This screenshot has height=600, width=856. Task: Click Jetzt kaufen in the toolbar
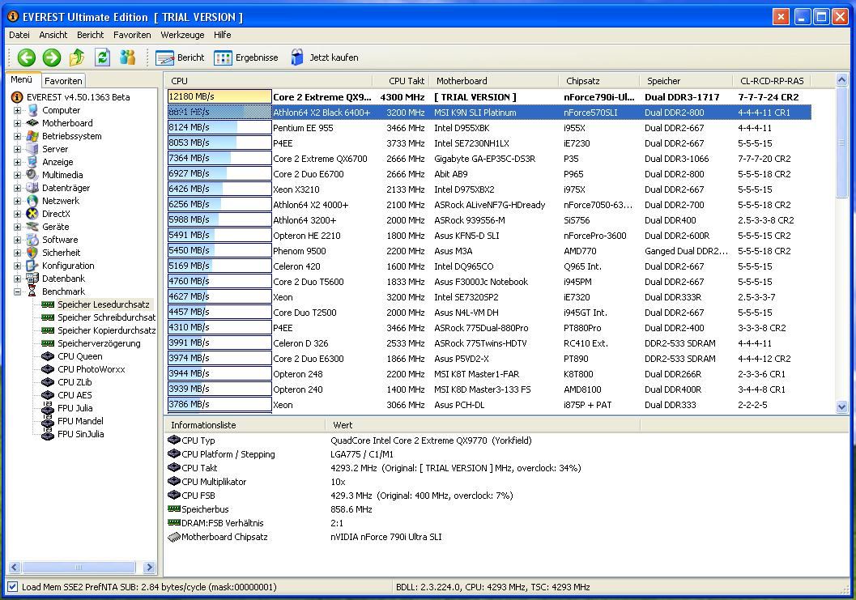click(325, 57)
